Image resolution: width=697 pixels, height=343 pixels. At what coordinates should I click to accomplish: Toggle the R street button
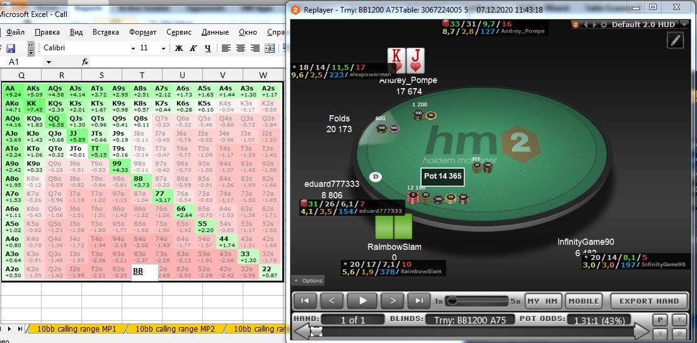click(x=679, y=334)
